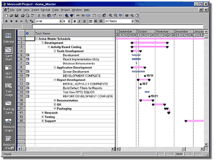Click the entry bar input field

point(118,26)
